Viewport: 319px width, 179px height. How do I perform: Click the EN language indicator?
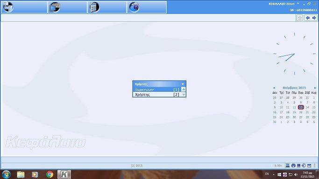267,174
